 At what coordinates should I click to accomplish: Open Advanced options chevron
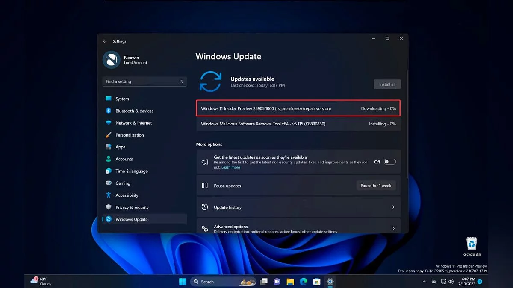click(x=393, y=229)
